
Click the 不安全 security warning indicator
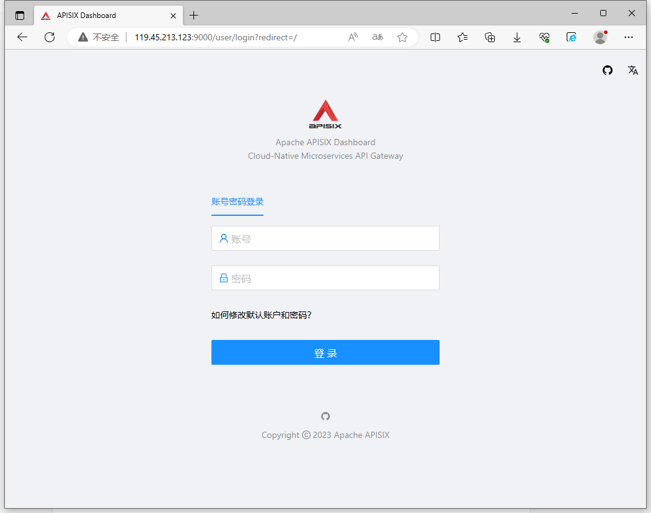pos(99,37)
